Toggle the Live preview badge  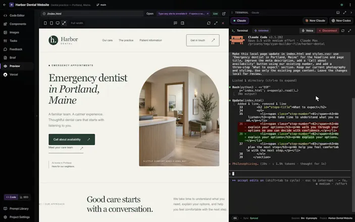coord(215,14)
